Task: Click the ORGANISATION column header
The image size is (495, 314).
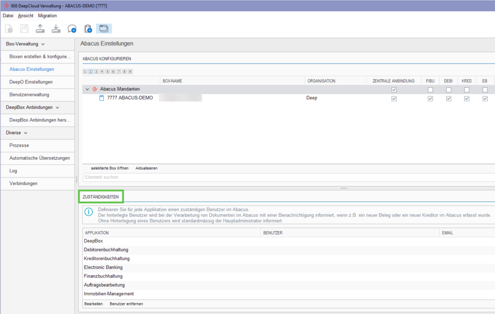Action: [x=335, y=81]
